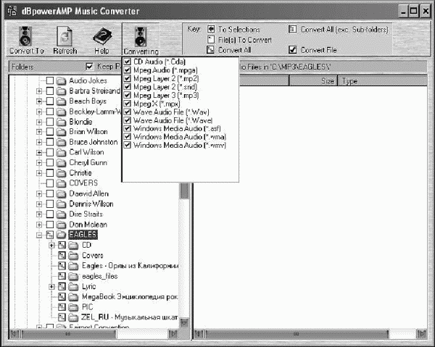The width and height of the screenshot is (435, 347).
Task: Click Convert All (exc. Sub-folders) key icon
Action: (292, 29)
